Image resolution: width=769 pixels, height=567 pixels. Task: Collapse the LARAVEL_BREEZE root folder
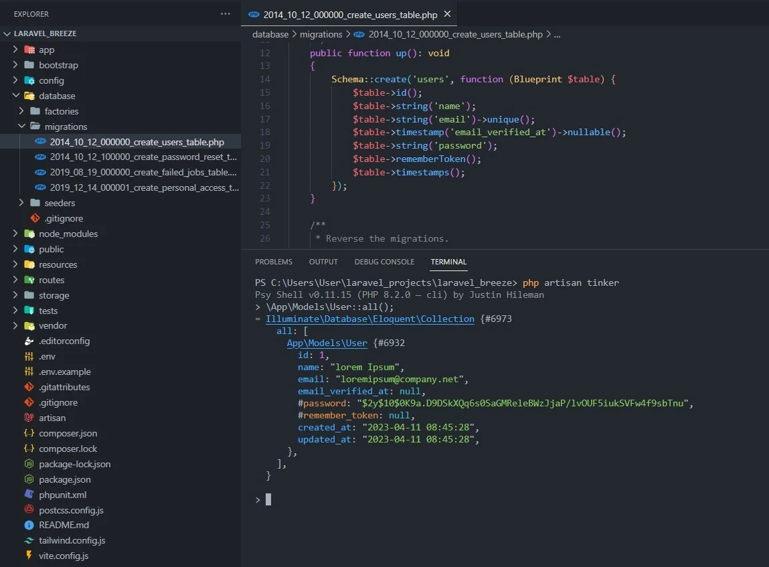pyautogui.click(x=7, y=33)
